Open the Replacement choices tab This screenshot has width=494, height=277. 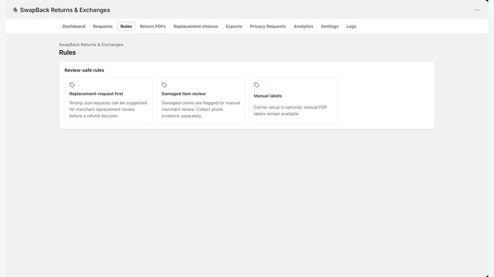coord(196,26)
